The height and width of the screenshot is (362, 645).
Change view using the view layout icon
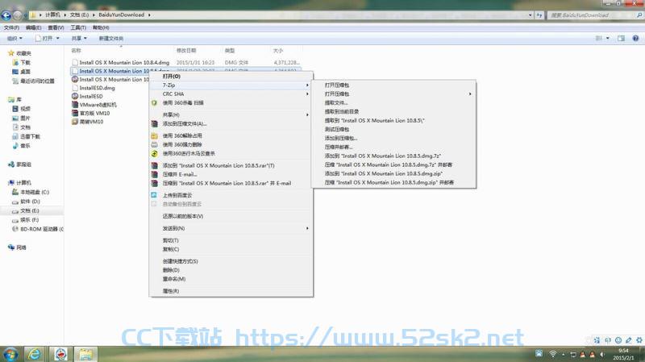click(x=599, y=38)
